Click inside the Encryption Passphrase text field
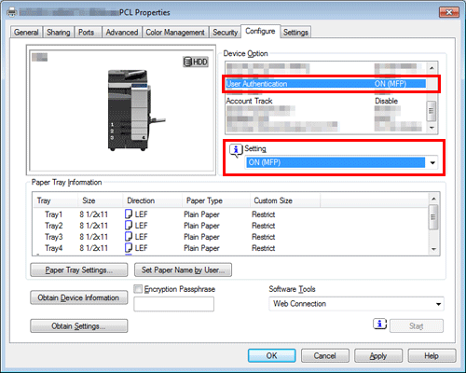Viewport: 466px width, 373px height. coord(173,304)
